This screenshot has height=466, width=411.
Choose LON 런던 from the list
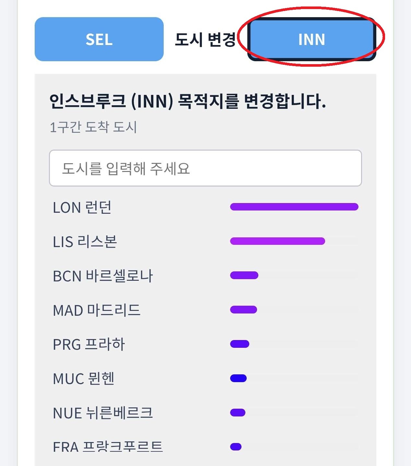(x=205, y=207)
